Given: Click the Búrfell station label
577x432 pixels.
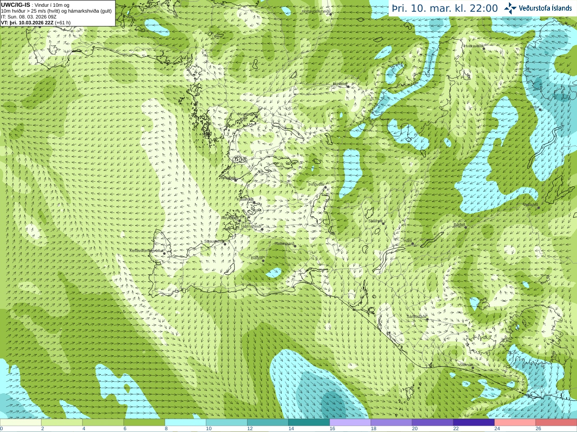Looking at the screenshot, I should (459, 224).
